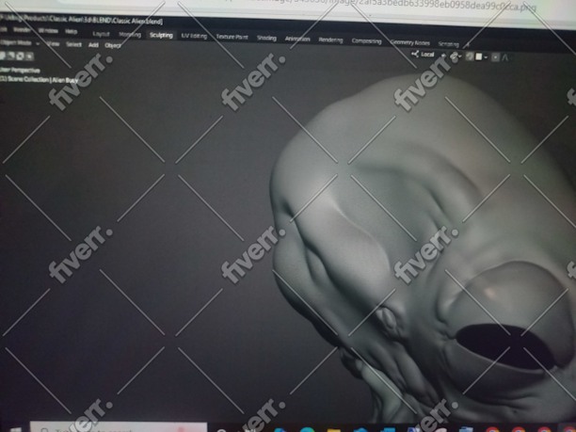
Task: Open the Compositing workspace tab
Action: point(366,40)
